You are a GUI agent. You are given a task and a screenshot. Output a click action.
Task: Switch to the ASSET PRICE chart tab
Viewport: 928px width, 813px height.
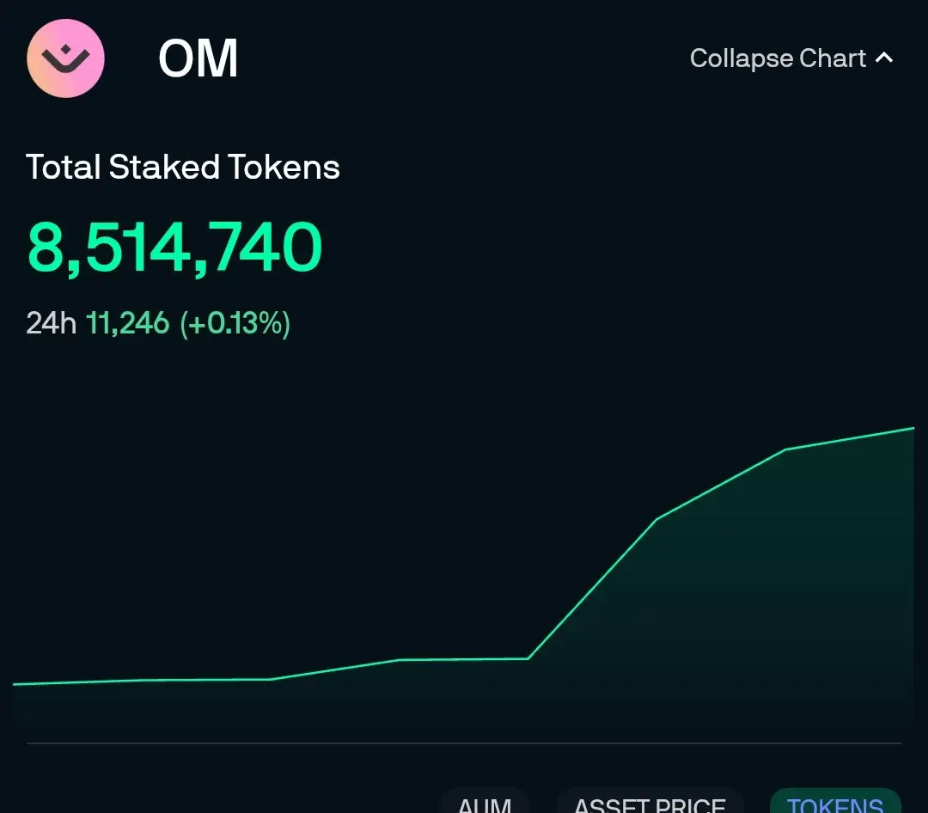650,801
